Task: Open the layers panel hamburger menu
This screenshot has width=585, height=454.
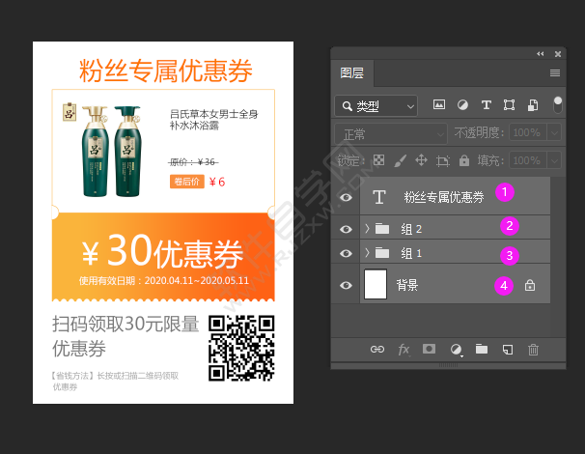Action: (x=555, y=72)
